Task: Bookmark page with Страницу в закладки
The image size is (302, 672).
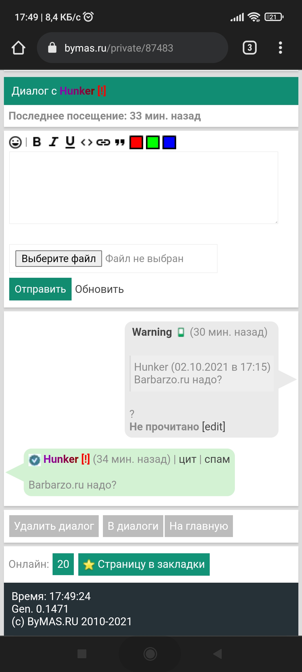Action: [144, 564]
